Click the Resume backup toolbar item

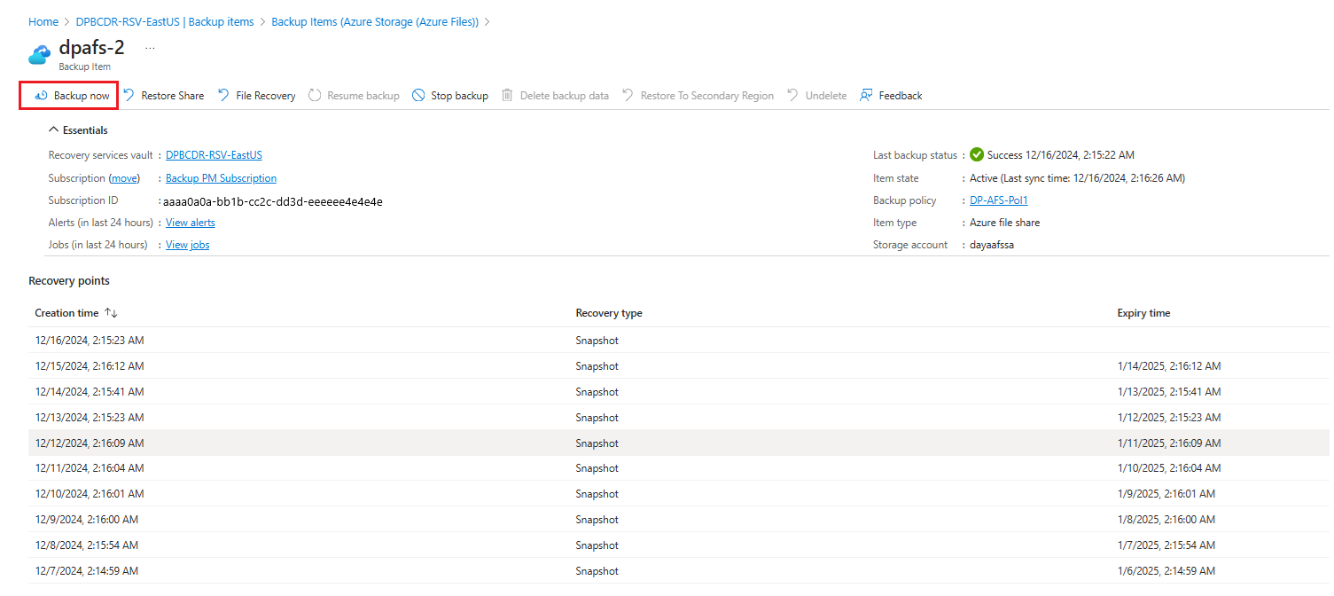pos(354,96)
